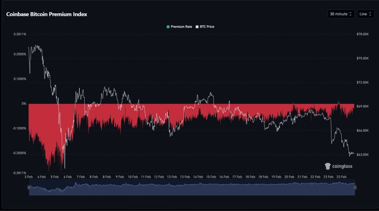Click the green Premium Rate legend swatch
This screenshot has height=211, width=379.
point(168,27)
